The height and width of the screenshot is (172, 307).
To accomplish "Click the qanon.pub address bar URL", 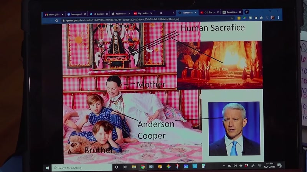I will pos(122,19).
